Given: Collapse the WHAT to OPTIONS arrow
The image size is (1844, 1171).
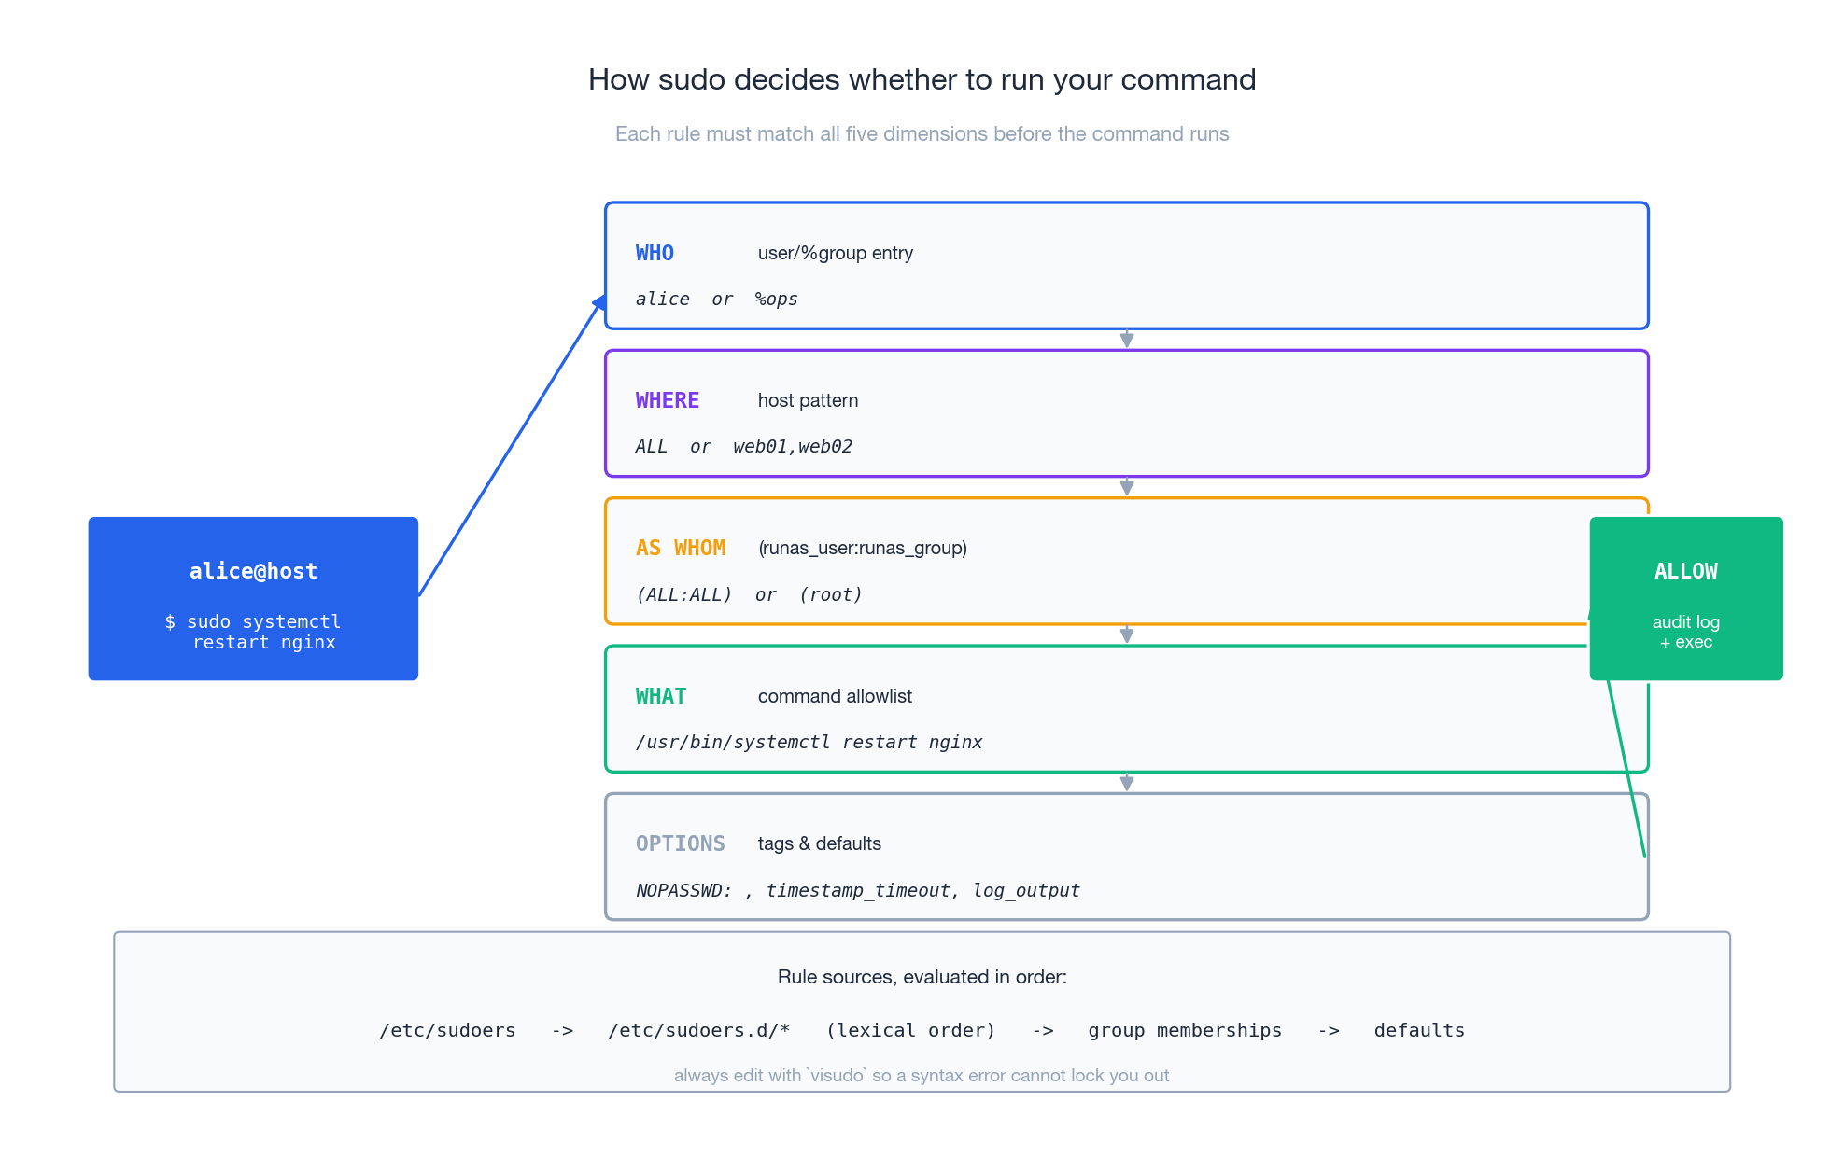Looking at the screenshot, I should coord(1127,781).
